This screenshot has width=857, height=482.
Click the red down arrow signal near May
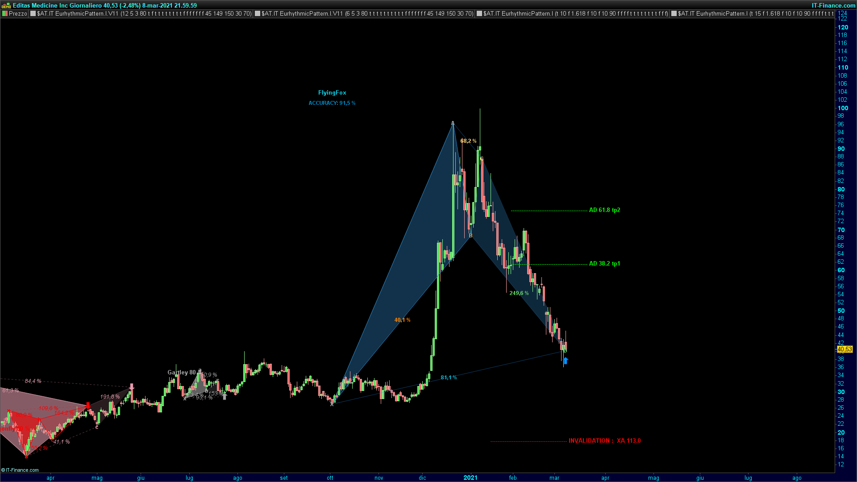(88, 405)
